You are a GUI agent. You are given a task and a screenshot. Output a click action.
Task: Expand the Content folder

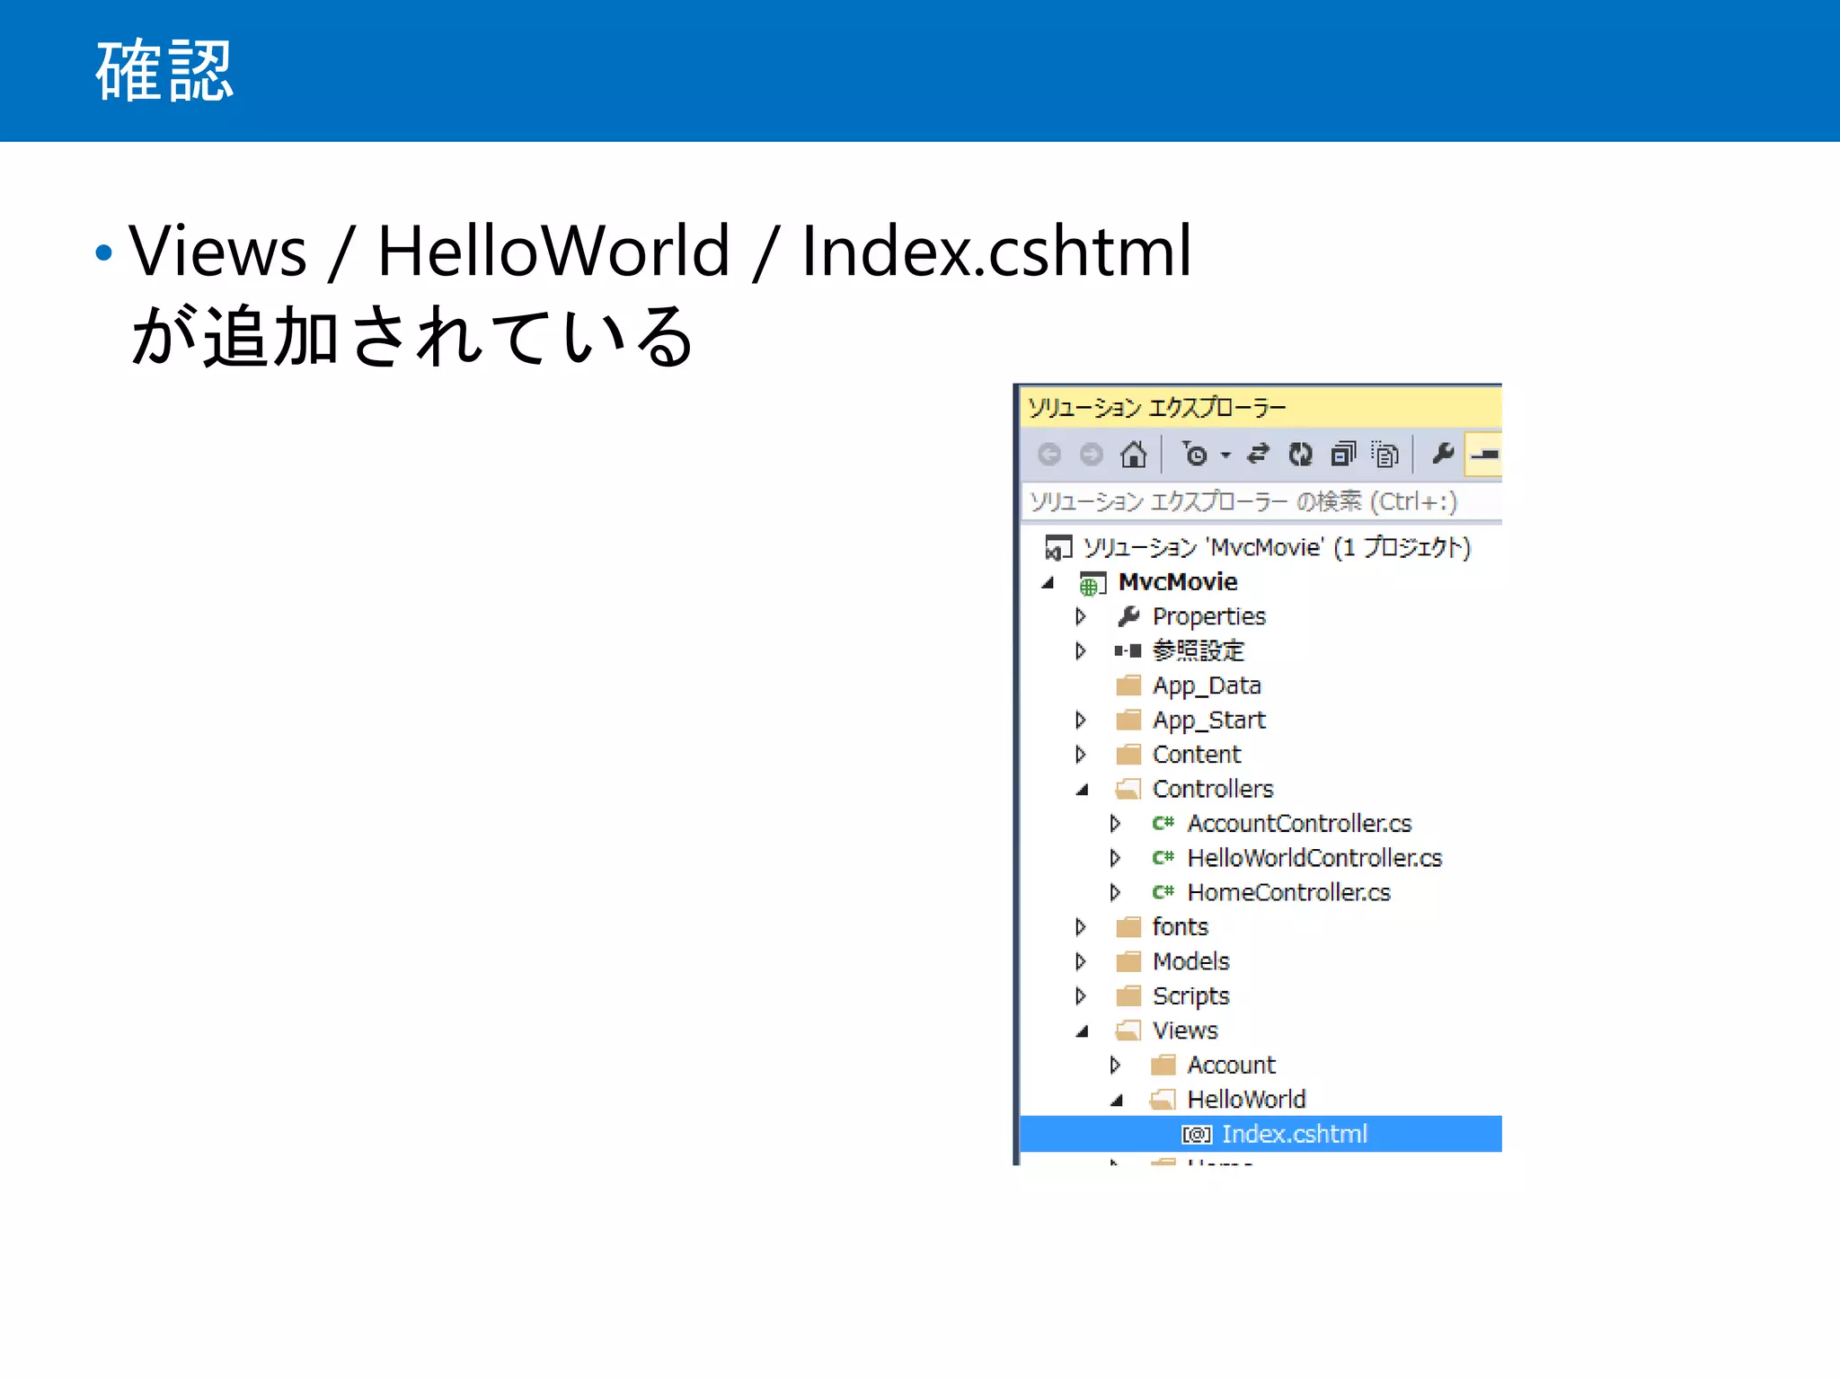coord(1081,755)
